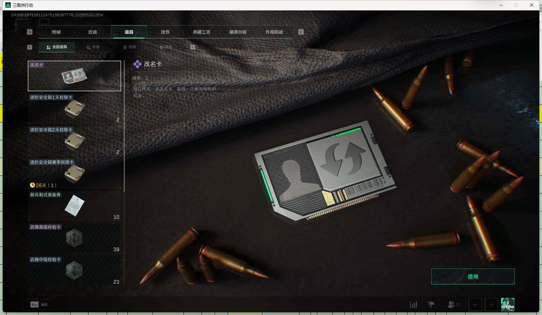Click the D next-subtab key icon
This screenshot has width=542, height=315.
[193, 47]
